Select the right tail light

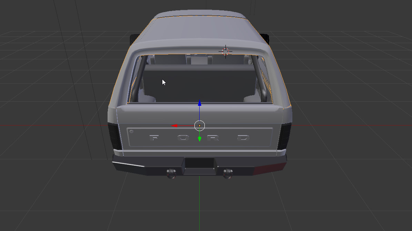tap(284, 137)
